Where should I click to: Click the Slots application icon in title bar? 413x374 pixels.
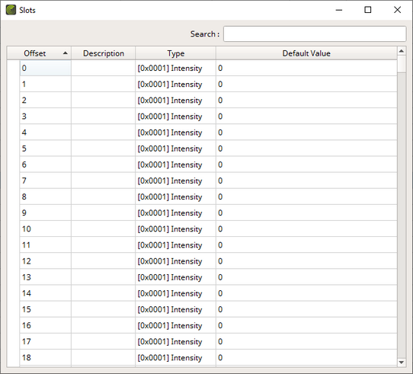coord(11,10)
